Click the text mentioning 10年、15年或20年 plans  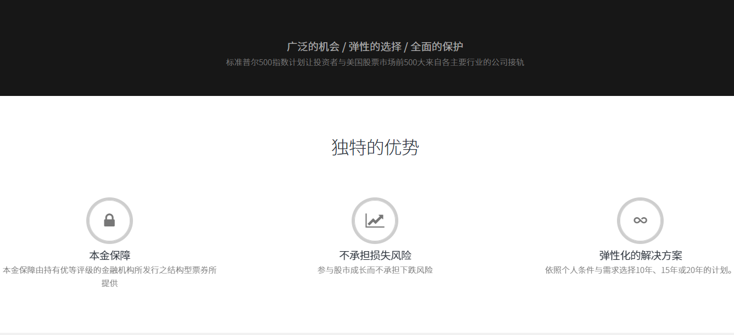coord(640,270)
